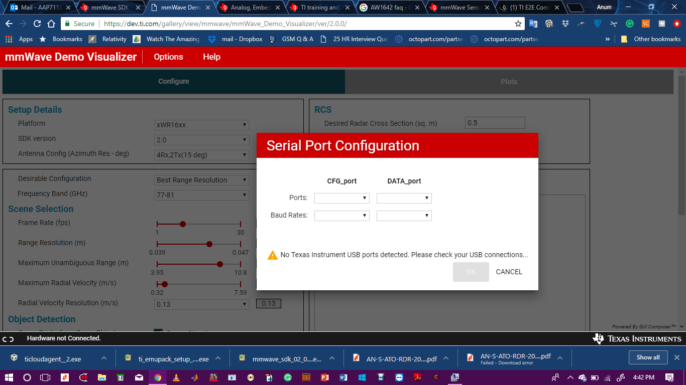Open Word from the taskbar
Viewport: 686px width, 385px height.
344,377
